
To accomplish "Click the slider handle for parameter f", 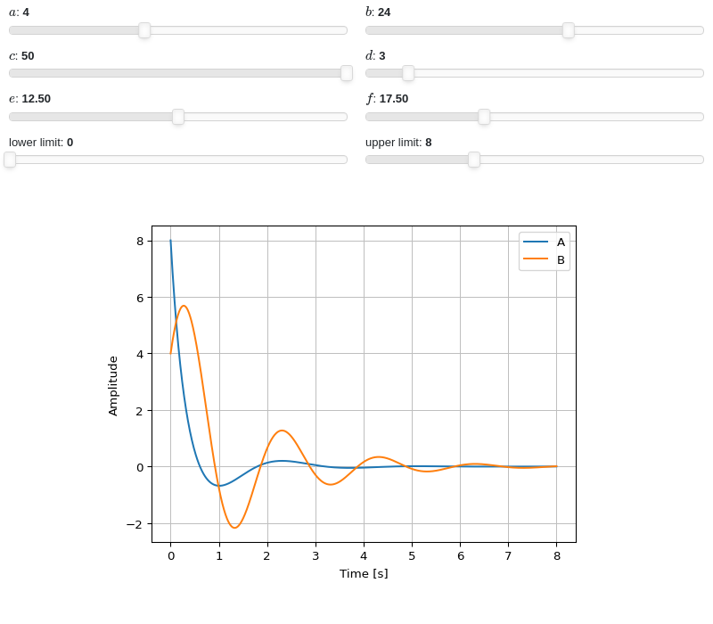I will pos(484,117).
